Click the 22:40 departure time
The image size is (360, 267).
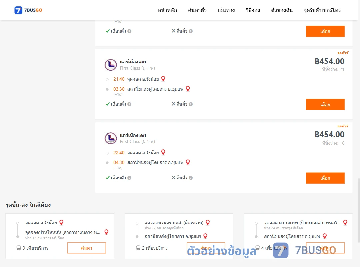(119, 153)
